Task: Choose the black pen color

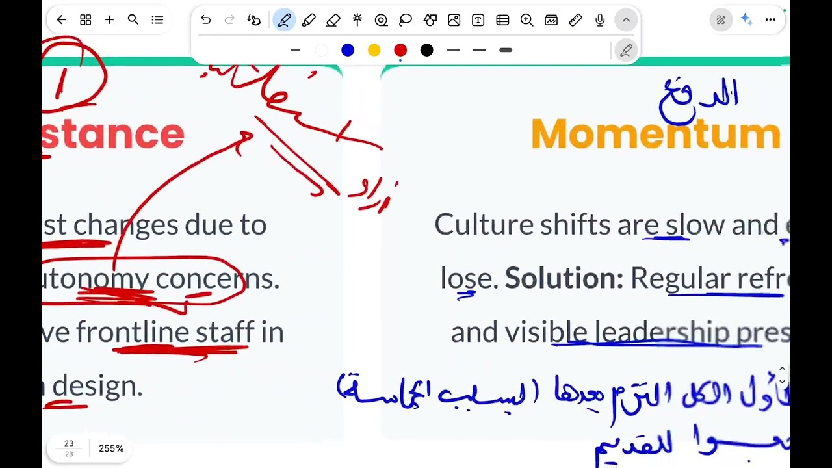Action: pyautogui.click(x=426, y=50)
